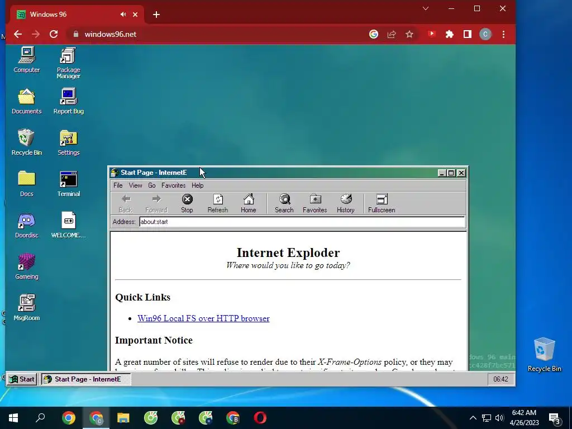
Task: Maximize the InternetE window
Action: 451,173
